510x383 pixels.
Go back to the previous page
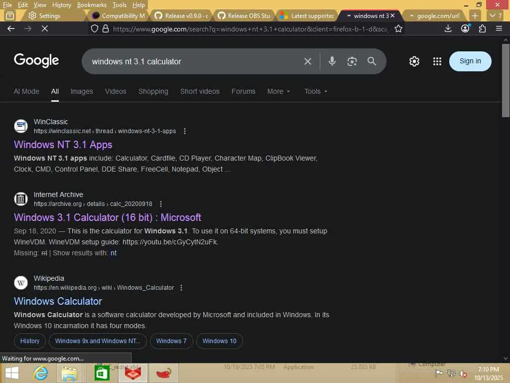[x=11, y=28]
